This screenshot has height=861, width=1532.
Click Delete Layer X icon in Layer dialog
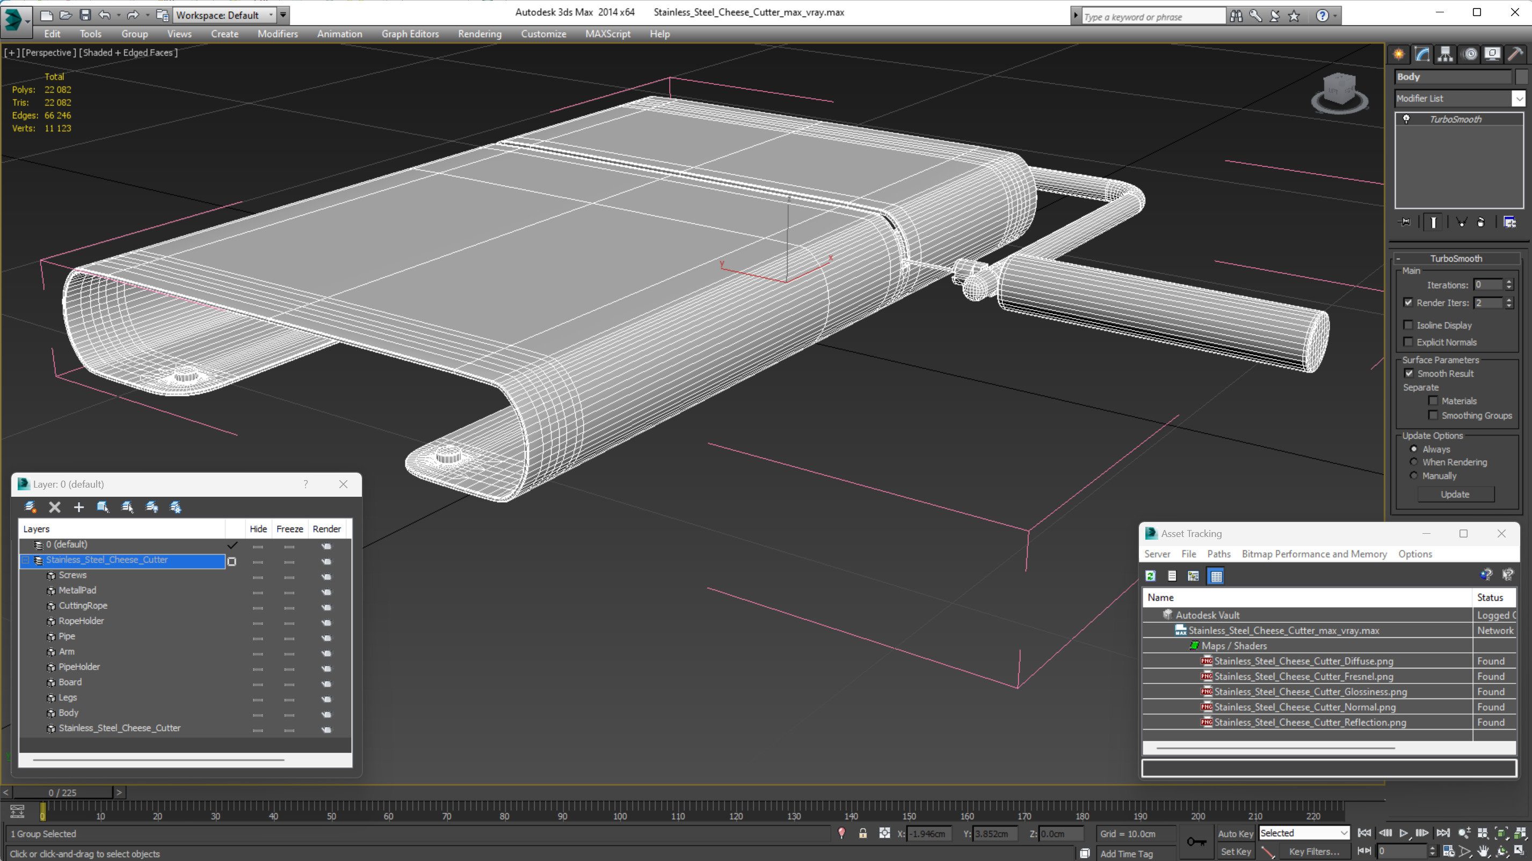point(55,507)
